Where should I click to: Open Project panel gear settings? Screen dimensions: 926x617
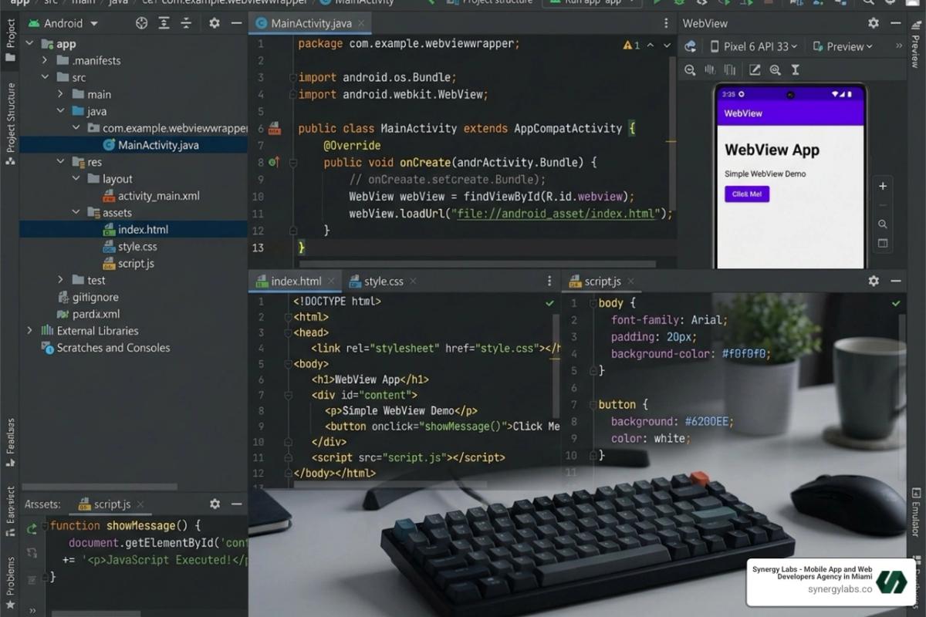click(x=215, y=23)
